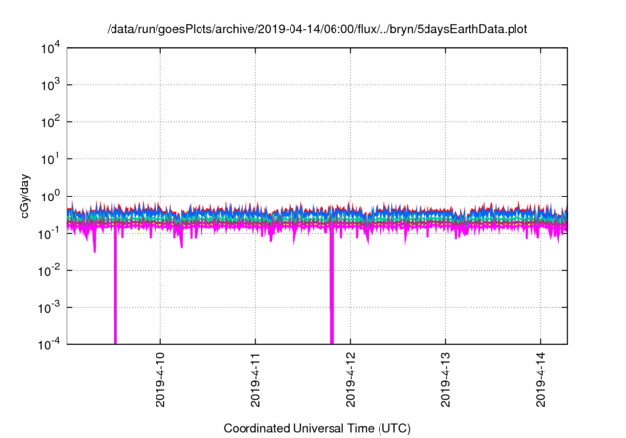
Task: Click the magenta dropout spike before 2019-4-10
Action: [115, 287]
